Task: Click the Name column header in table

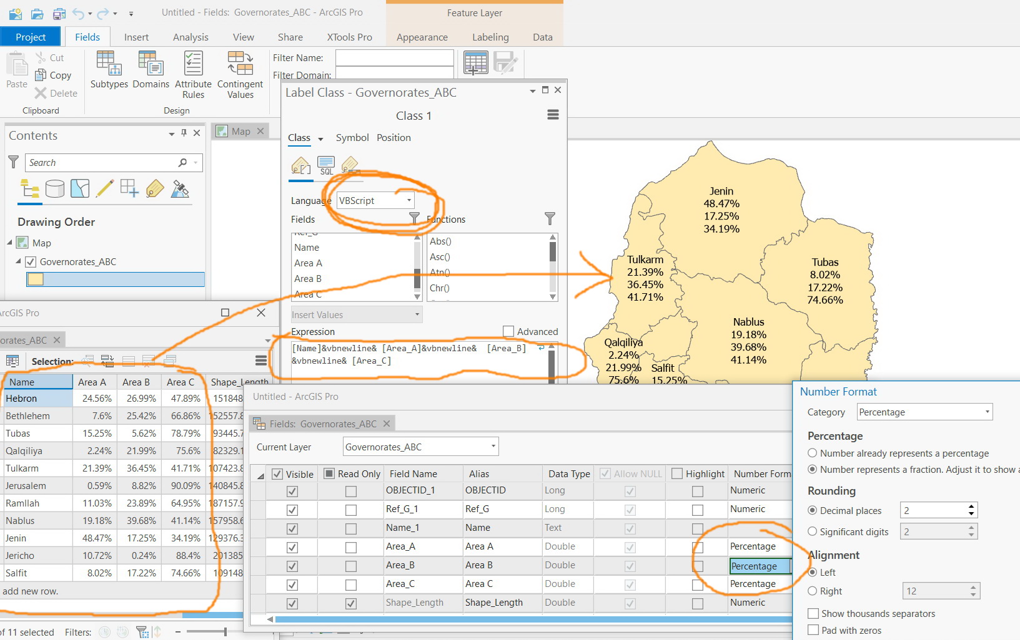Action: pos(38,382)
